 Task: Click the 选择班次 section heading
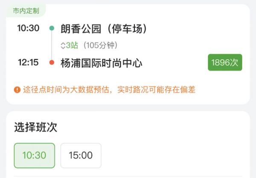[x=35, y=127]
